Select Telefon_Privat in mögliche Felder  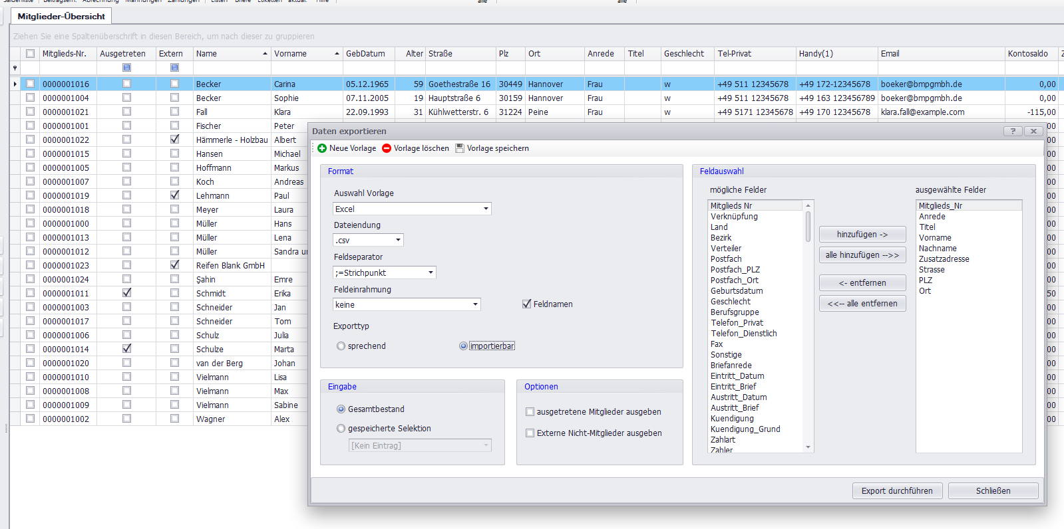click(737, 322)
